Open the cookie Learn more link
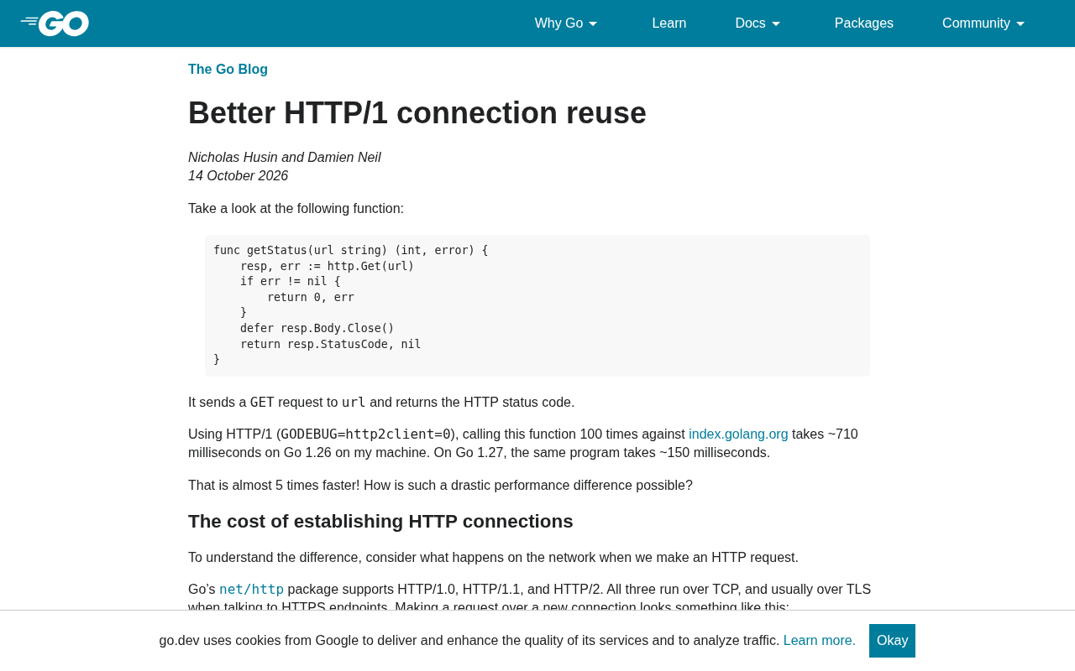 click(x=820, y=641)
